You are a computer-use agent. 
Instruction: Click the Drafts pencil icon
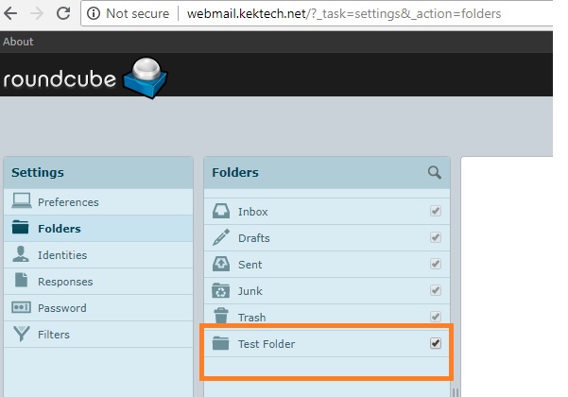pos(221,238)
